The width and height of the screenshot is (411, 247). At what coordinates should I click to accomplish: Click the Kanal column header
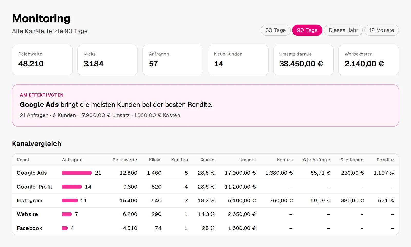point(23,160)
